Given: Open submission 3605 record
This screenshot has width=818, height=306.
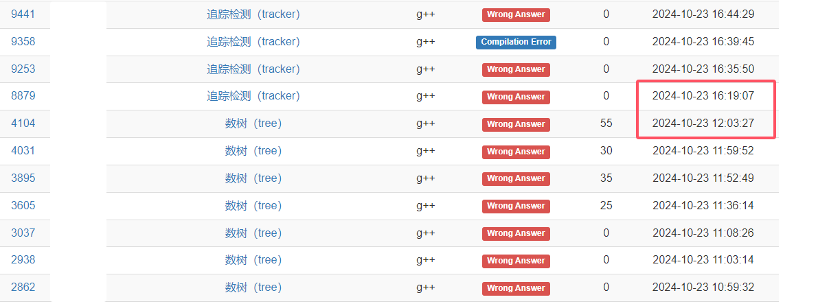Looking at the screenshot, I should (x=23, y=205).
